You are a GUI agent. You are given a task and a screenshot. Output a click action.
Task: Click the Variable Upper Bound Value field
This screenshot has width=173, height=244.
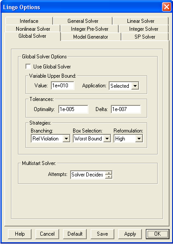(x=63, y=86)
